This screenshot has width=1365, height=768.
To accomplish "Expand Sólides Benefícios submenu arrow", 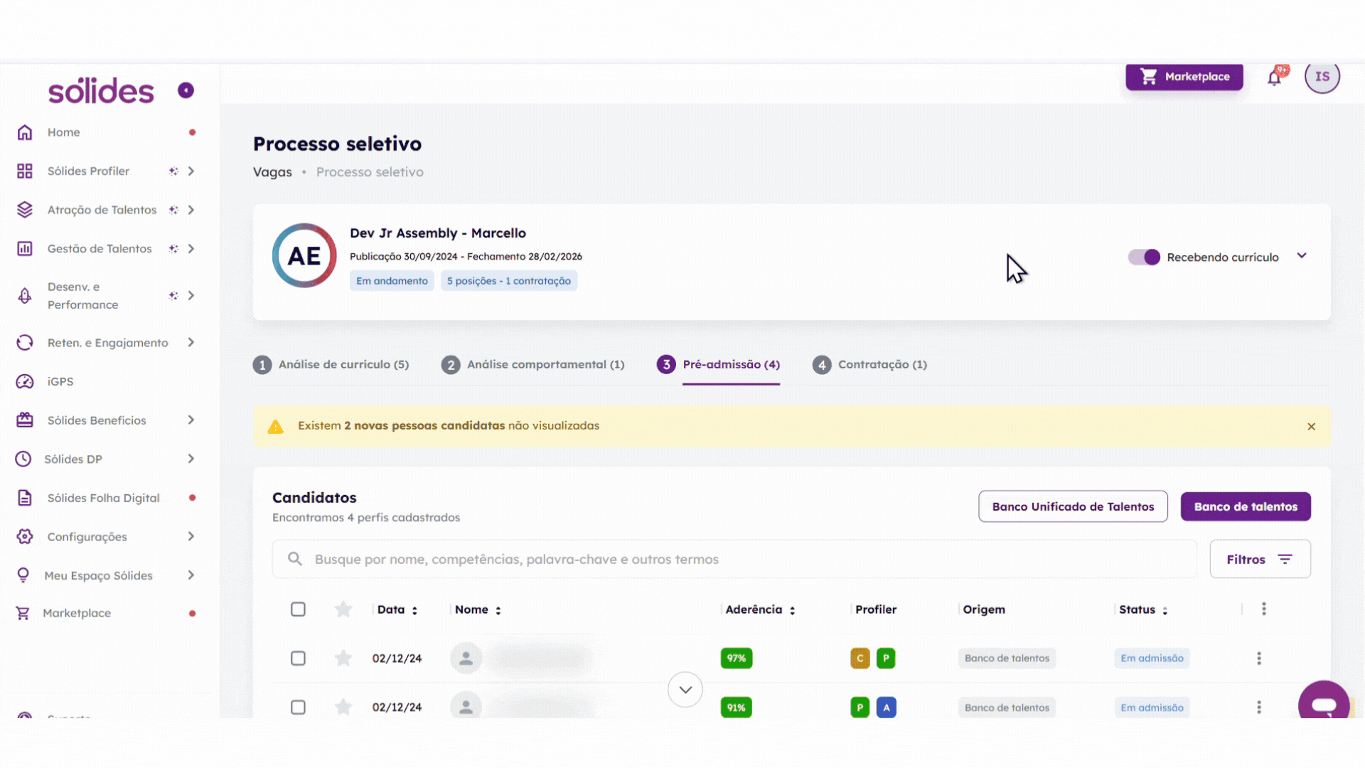I will click(x=191, y=420).
